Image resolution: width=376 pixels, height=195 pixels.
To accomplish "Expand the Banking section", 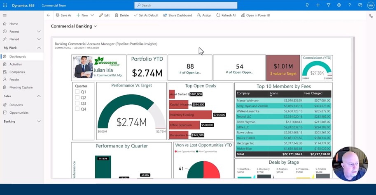I will (x=39, y=122).
